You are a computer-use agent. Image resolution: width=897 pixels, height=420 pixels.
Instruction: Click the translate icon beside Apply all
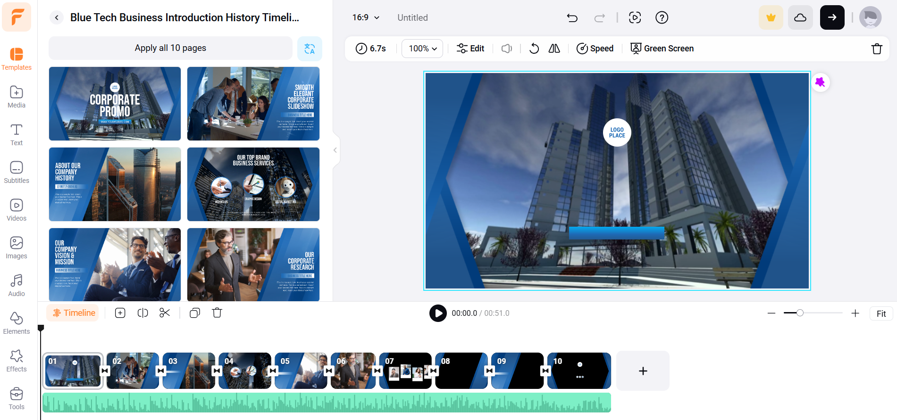(310, 49)
